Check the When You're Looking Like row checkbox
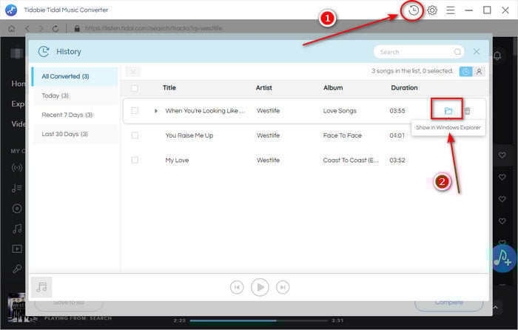The image size is (518, 330). [x=135, y=111]
